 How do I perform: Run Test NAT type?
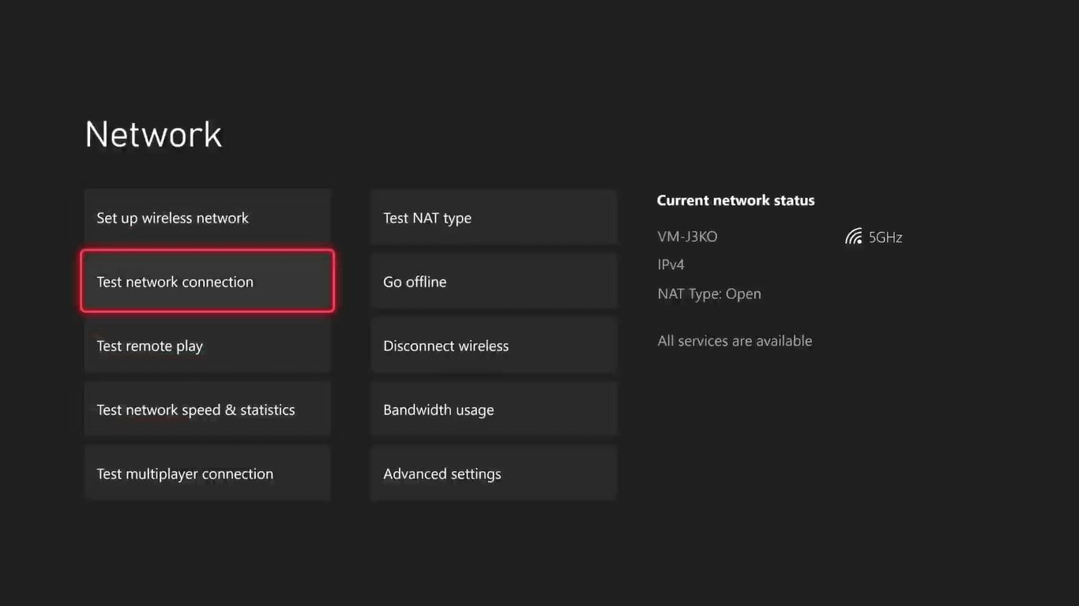pos(494,217)
